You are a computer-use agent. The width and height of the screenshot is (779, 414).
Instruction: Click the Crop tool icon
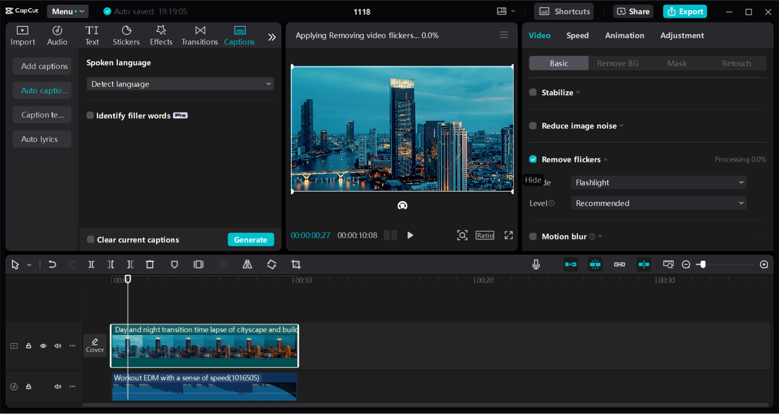point(296,264)
